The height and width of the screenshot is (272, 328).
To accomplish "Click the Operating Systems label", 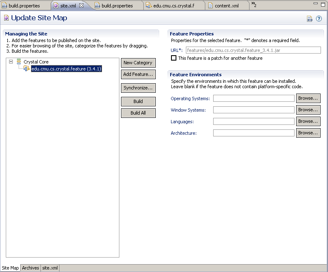I will [x=190, y=98].
